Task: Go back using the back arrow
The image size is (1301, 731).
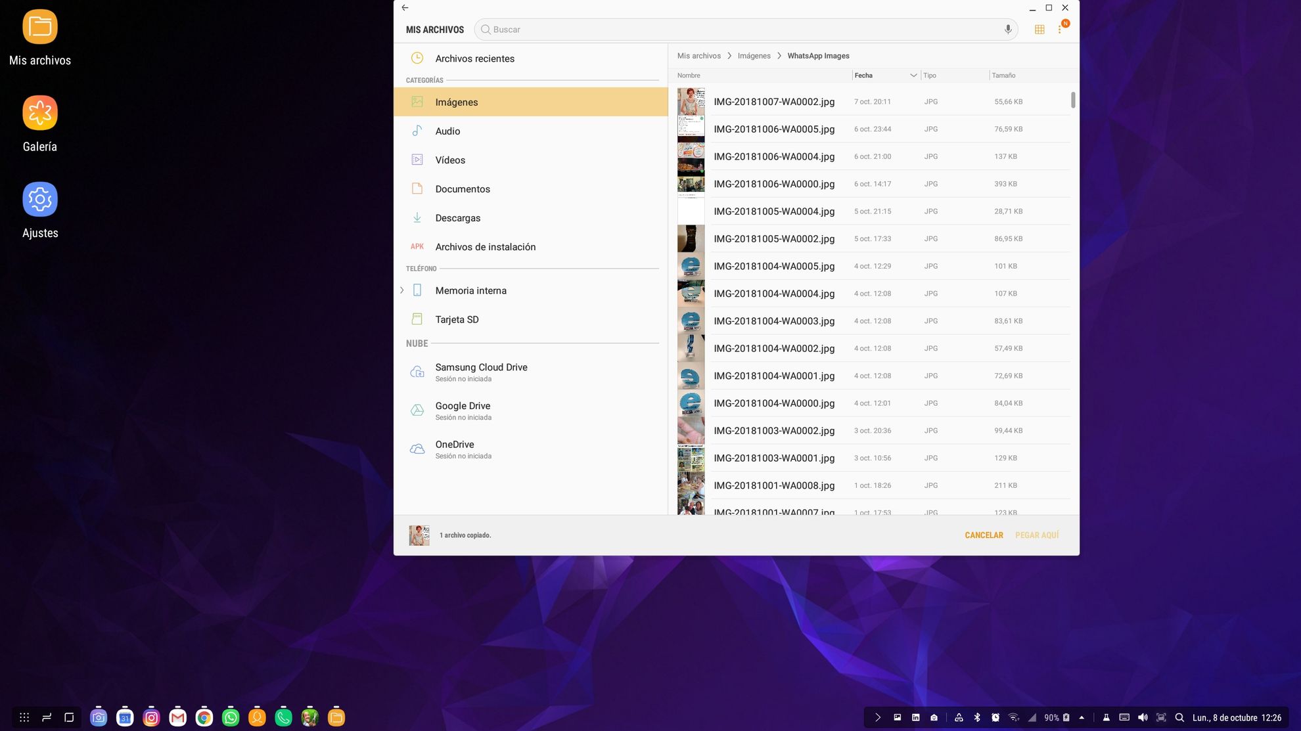Action: 405,8
